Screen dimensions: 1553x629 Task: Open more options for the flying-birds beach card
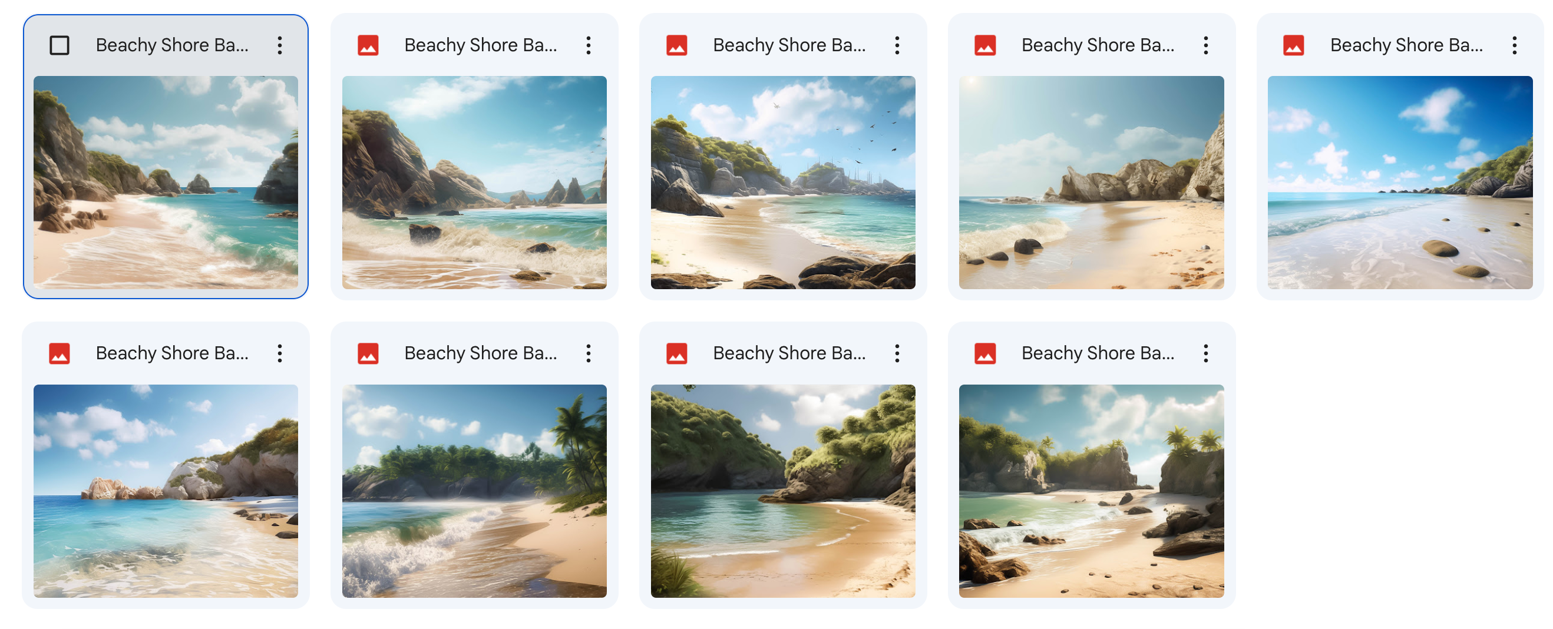click(897, 45)
